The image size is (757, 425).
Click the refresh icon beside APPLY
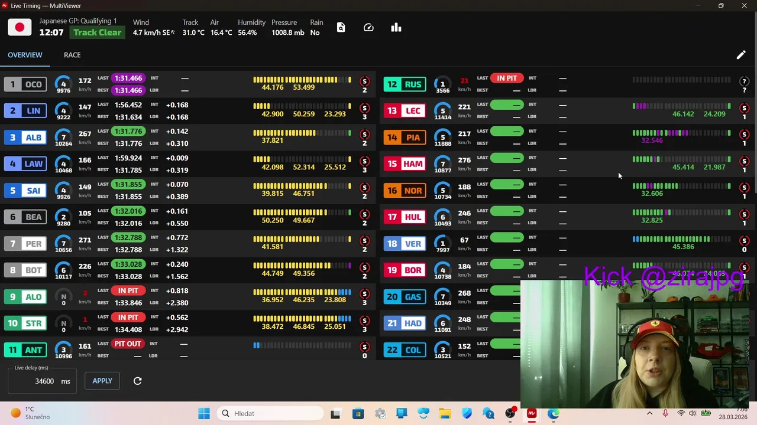point(137,381)
